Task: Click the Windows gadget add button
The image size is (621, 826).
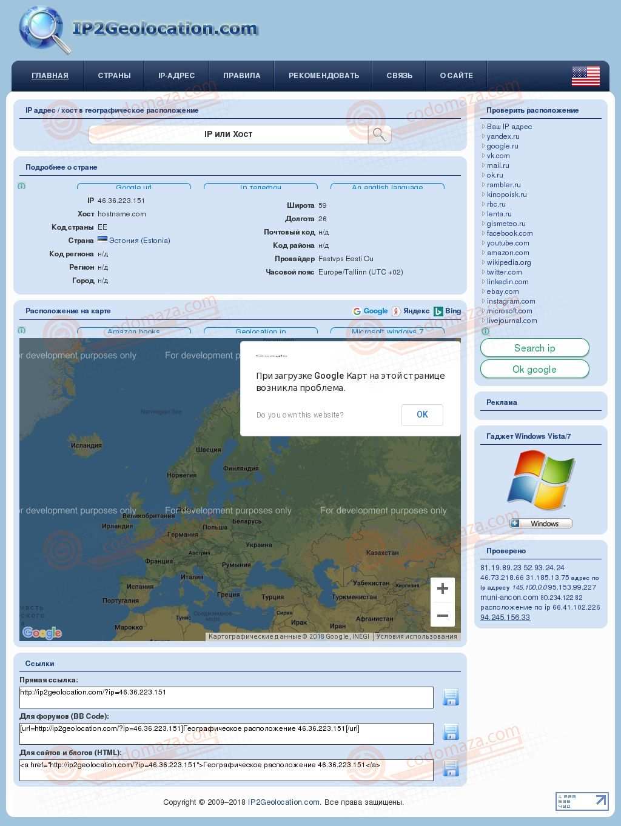Action: tap(541, 524)
